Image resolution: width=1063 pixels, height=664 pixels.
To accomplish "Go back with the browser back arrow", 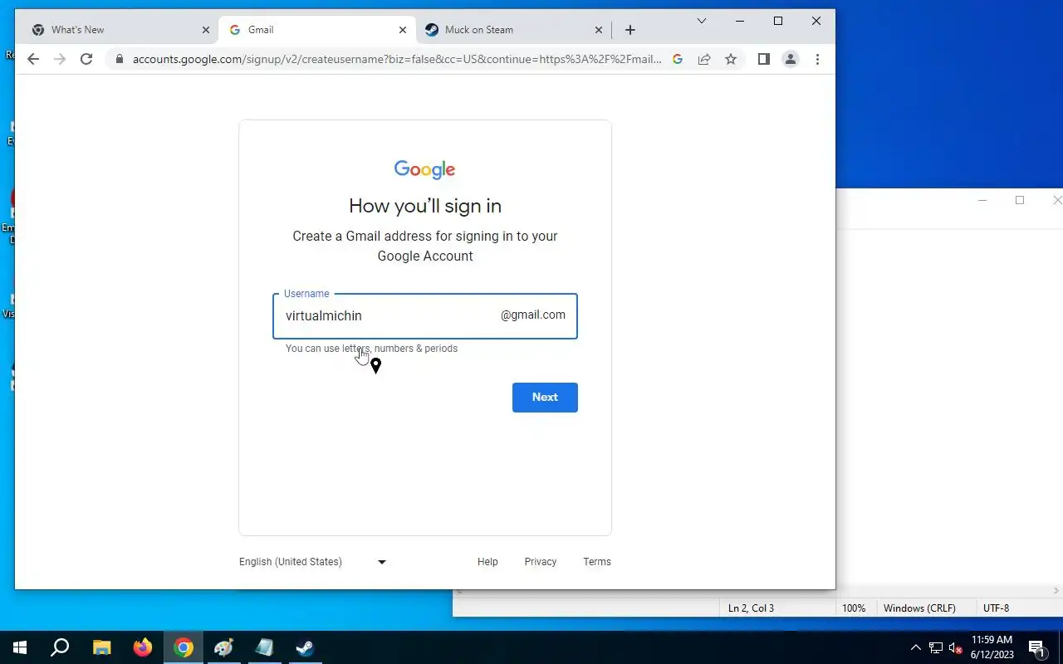I will coord(32,59).
